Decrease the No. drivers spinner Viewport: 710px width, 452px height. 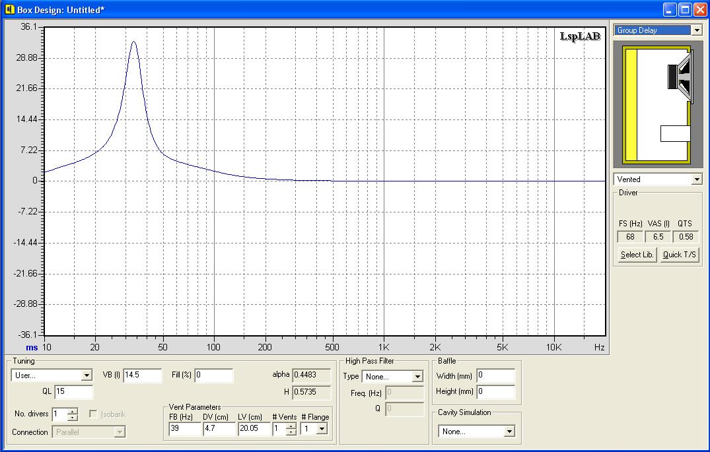coord(73,417)
